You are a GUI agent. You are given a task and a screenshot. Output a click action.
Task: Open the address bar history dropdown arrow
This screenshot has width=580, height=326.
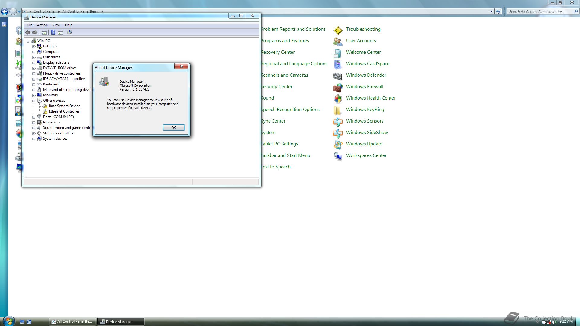(491, 12)
